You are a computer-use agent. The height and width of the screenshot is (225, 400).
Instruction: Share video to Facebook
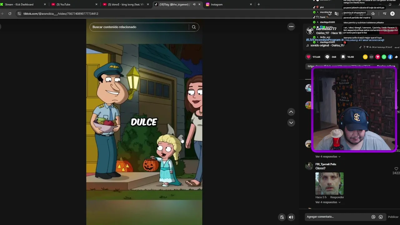[390, 57]
